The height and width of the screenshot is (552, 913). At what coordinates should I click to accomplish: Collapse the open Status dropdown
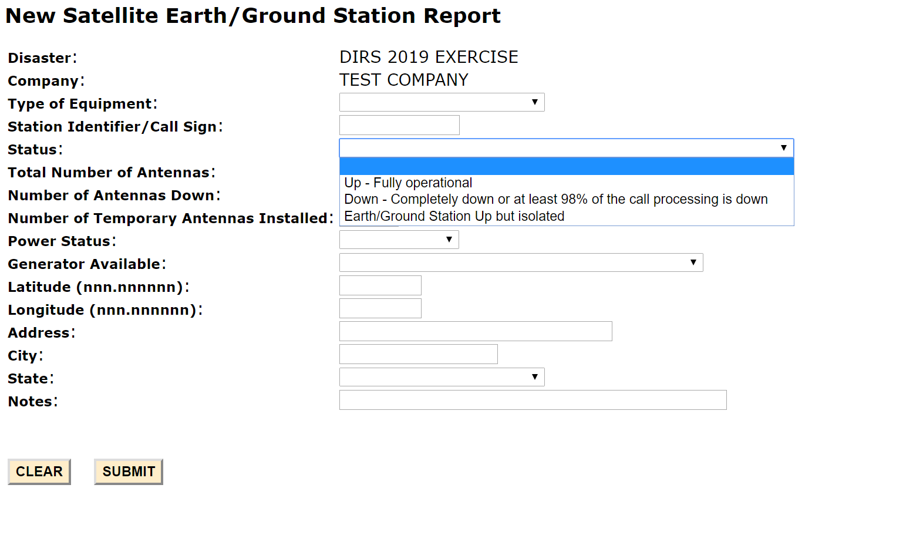tap(566, 148)
